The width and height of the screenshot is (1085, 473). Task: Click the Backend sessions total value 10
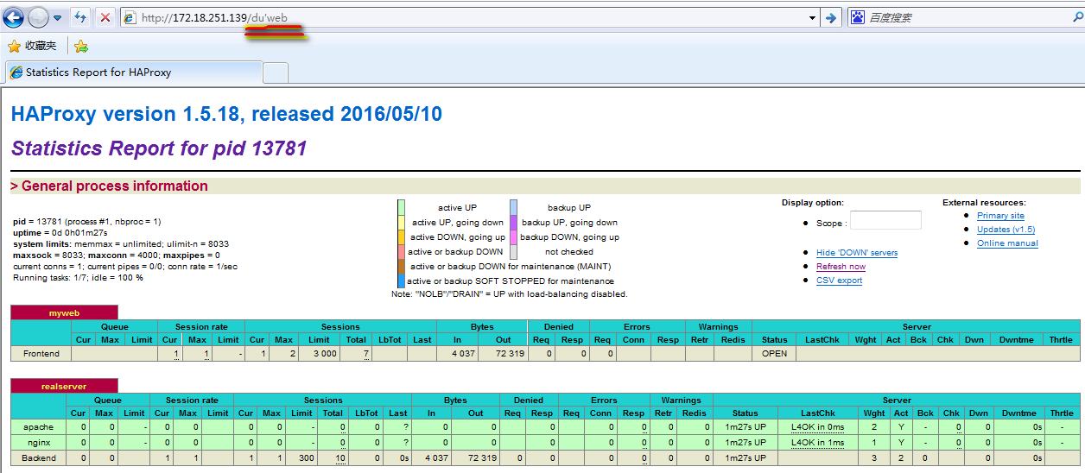[x=341, y=458]
